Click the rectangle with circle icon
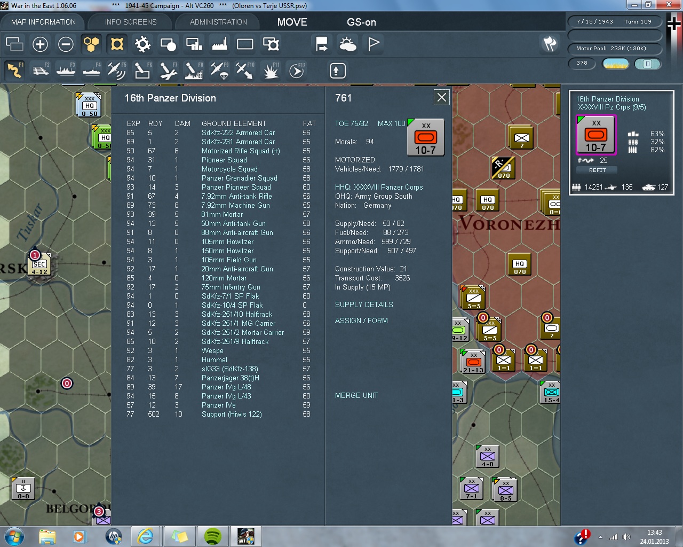 pyautogui.click(x=168, y=44)
